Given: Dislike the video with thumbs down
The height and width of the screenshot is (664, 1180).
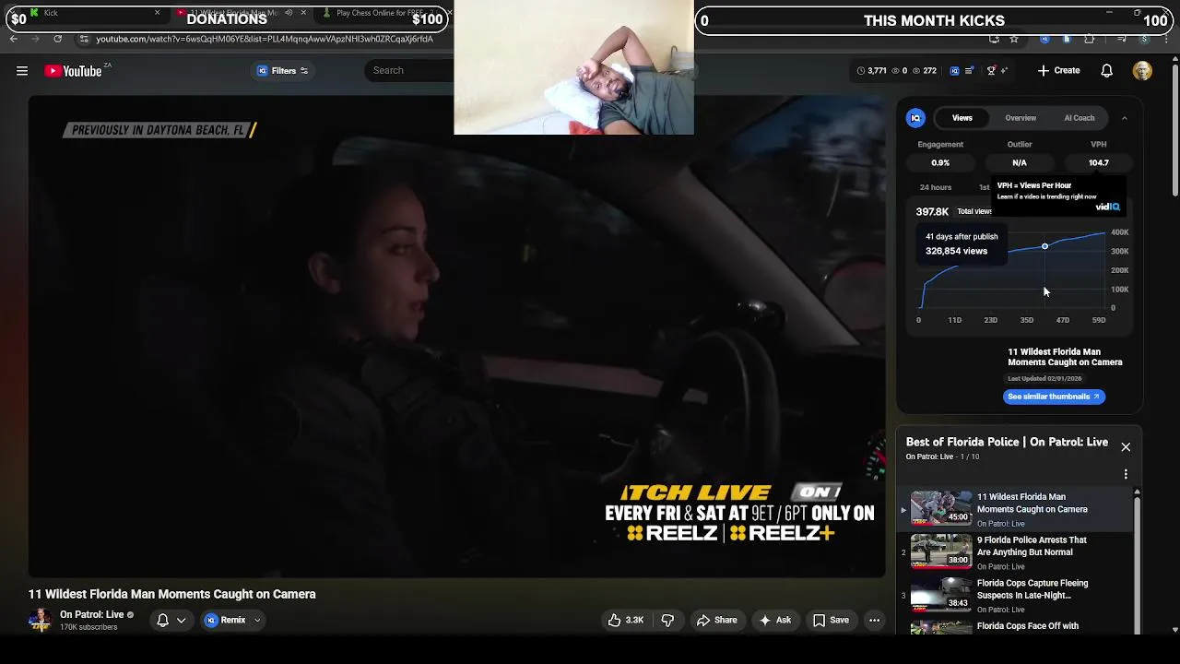Looking at the screenshot, I should coord(667,621).
